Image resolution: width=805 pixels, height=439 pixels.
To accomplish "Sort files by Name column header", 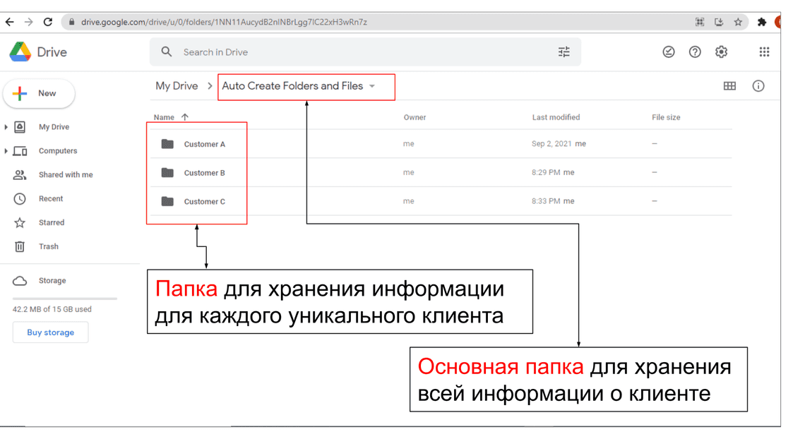I will 164,117.
